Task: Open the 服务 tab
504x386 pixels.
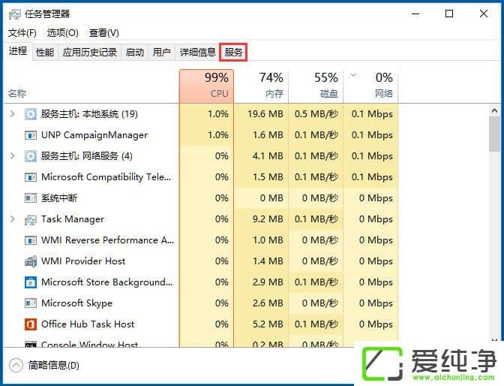Action: coord(233,52)
